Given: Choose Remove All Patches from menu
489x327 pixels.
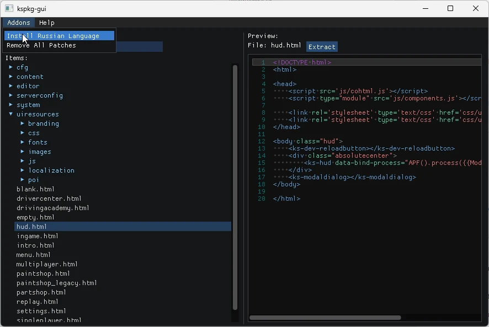Looking at the screenshot, I should click(x=41, y=45).
